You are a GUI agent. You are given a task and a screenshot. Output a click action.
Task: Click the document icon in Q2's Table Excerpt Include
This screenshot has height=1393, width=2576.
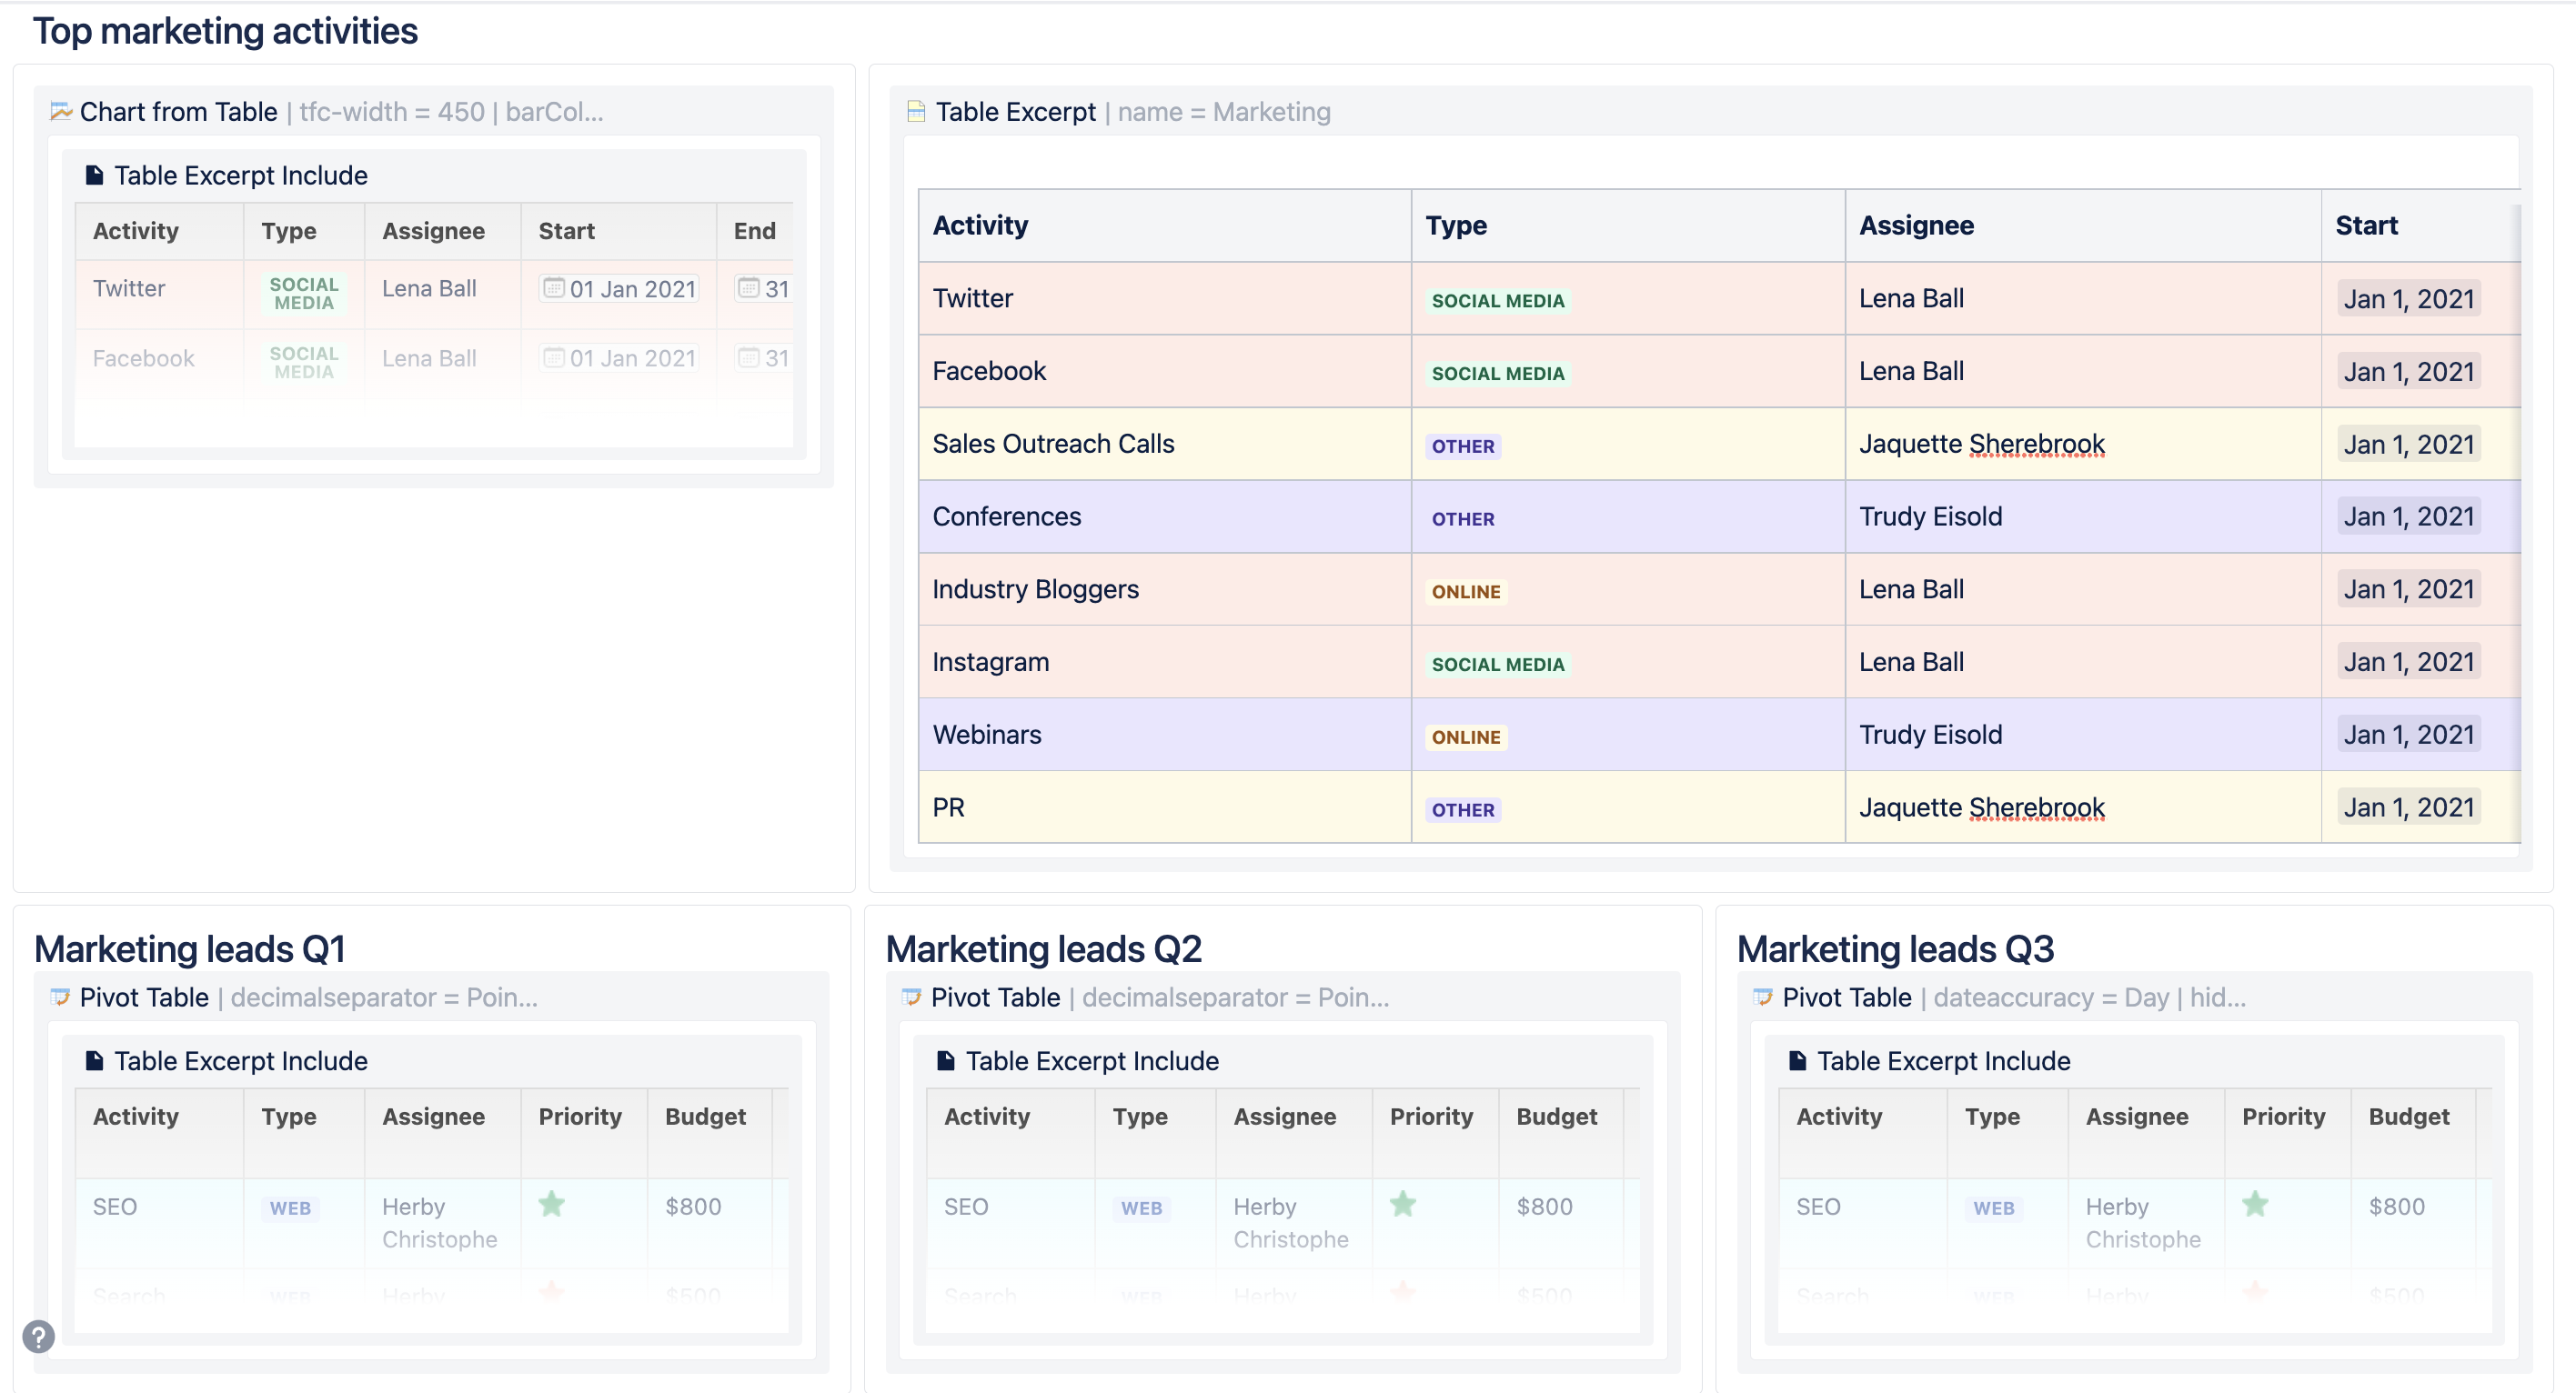(945, 1060)
